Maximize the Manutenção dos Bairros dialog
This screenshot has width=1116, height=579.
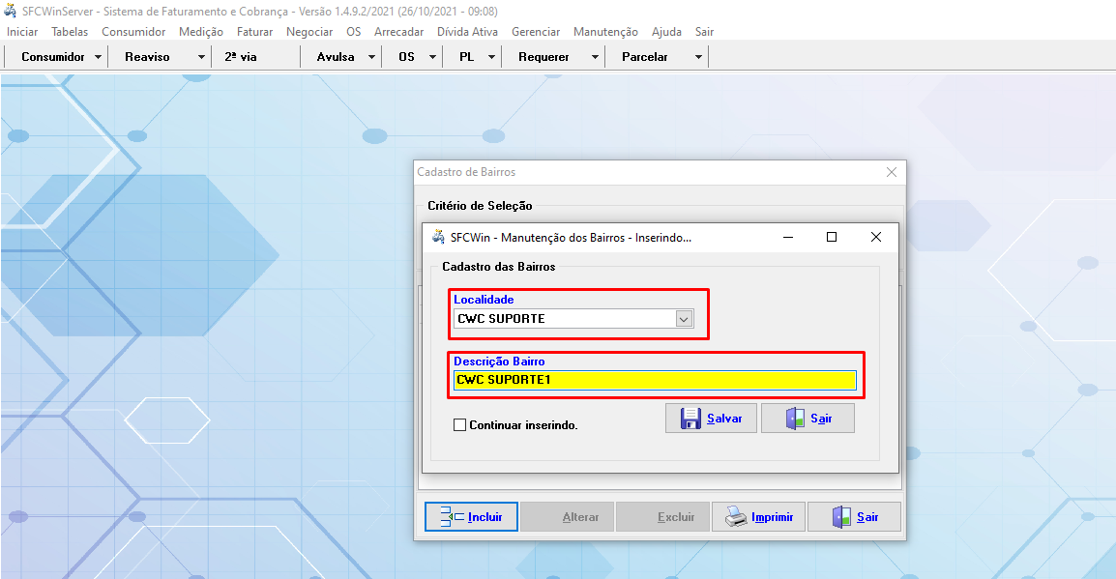pyautogui.click(x=831, y=237)
